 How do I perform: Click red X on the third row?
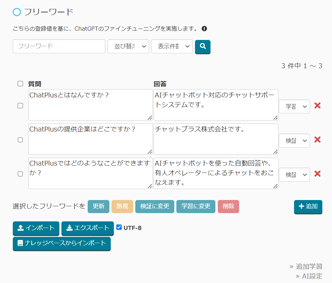pos(318,174)
